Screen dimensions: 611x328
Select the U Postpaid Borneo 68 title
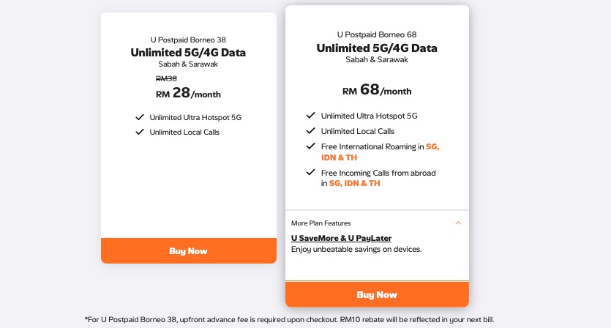(377, 34)
